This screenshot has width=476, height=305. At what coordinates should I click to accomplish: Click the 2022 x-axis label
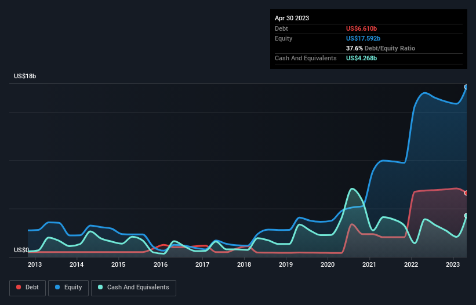(411, 264)
